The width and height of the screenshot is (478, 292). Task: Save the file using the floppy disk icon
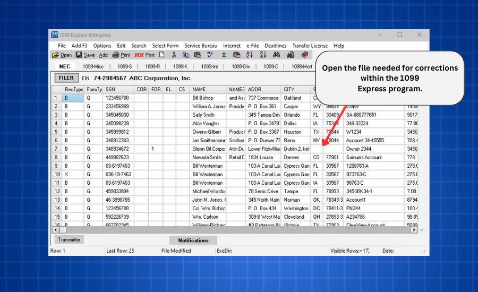tap(79, 55)
